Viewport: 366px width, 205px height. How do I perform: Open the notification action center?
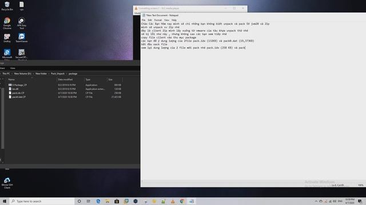point(360,201)
